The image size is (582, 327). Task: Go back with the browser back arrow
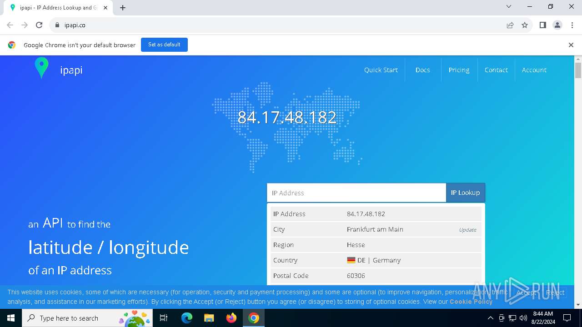pyautogui.click(x=10, y=25)
